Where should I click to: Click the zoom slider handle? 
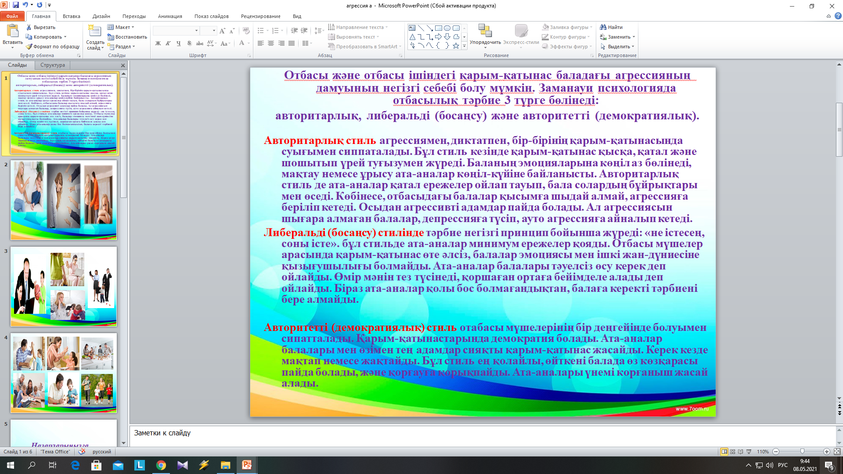pos(802,452)
